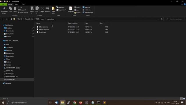Open WORK (E:) drive in sidebar

click(10, 71)
